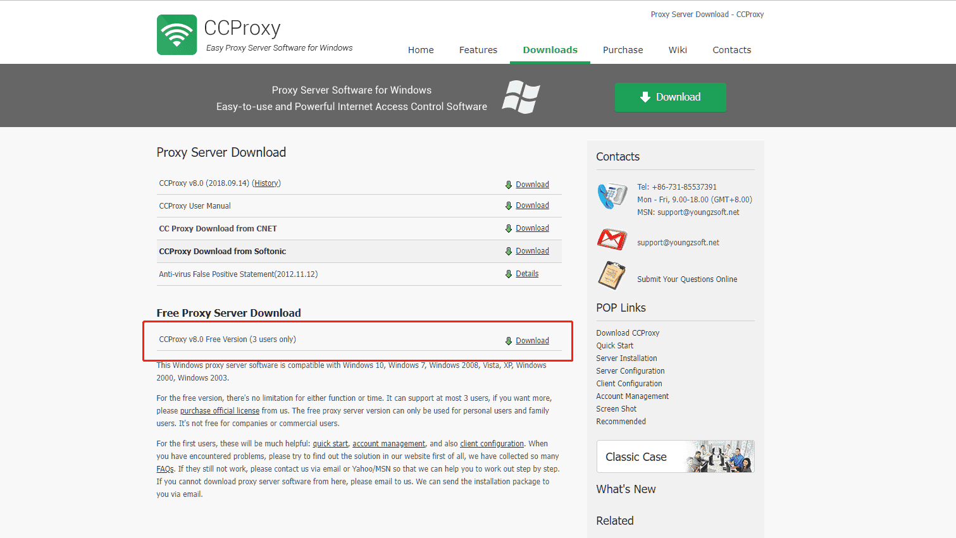Click the red mail envelope icon
This screenshot has width=956, height=538.
[x=612, y=240]
